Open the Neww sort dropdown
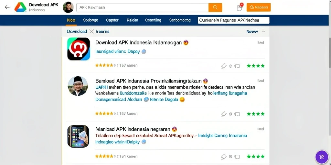331x165 pixels. [256, 32]
